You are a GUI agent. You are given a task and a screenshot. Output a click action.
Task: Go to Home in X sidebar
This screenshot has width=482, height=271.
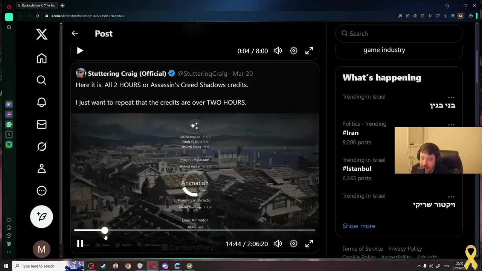[41, 58]
